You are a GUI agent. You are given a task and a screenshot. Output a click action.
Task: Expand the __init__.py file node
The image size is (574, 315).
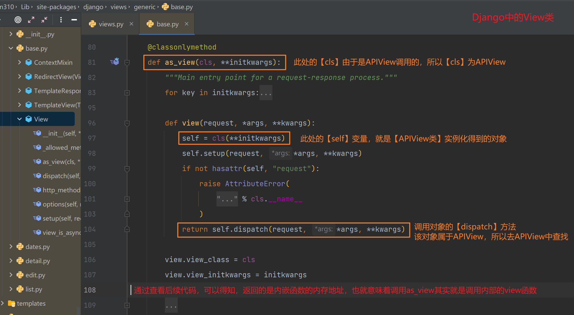pos(11,34)
